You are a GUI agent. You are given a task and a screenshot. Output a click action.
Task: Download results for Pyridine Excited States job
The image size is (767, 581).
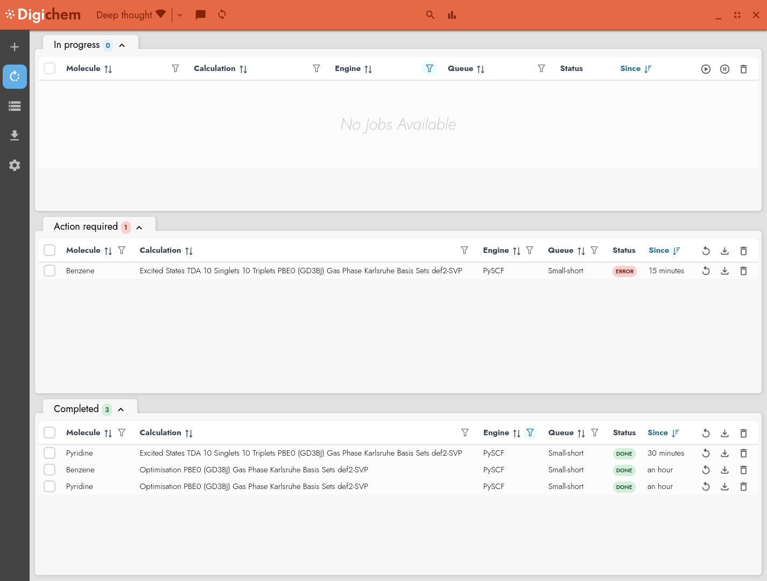(724, 454)
